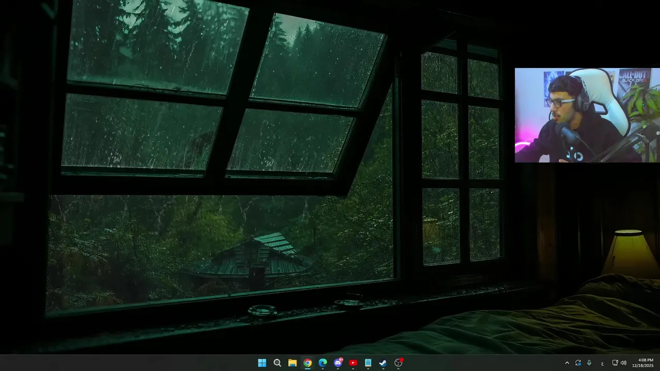Open taskbar Search

point(277,363)
